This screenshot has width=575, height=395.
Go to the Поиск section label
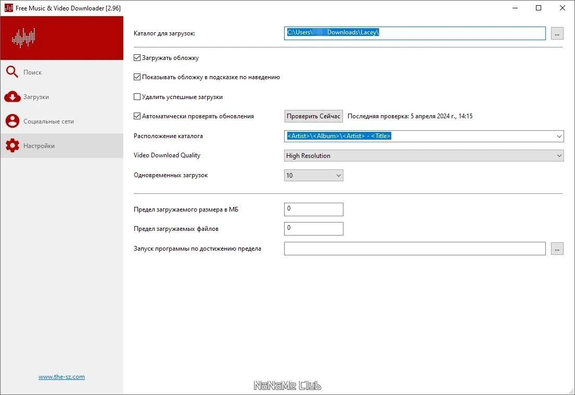[33, 72]
